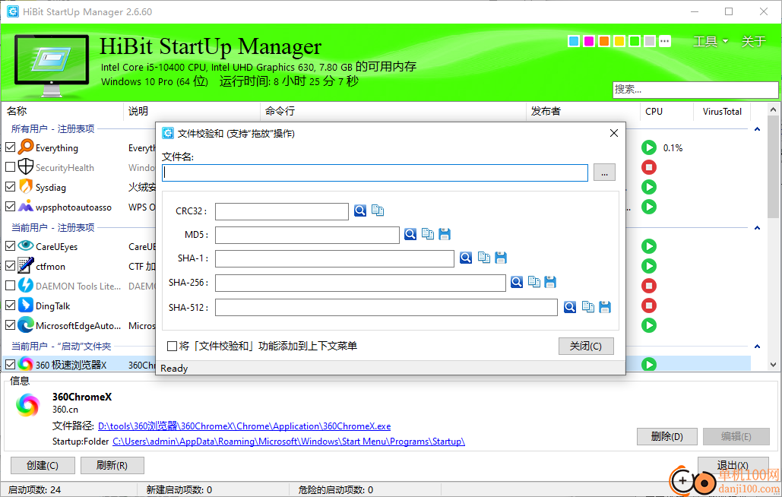Choose the blue theme color swatch
782x497 pixels.
574,41
